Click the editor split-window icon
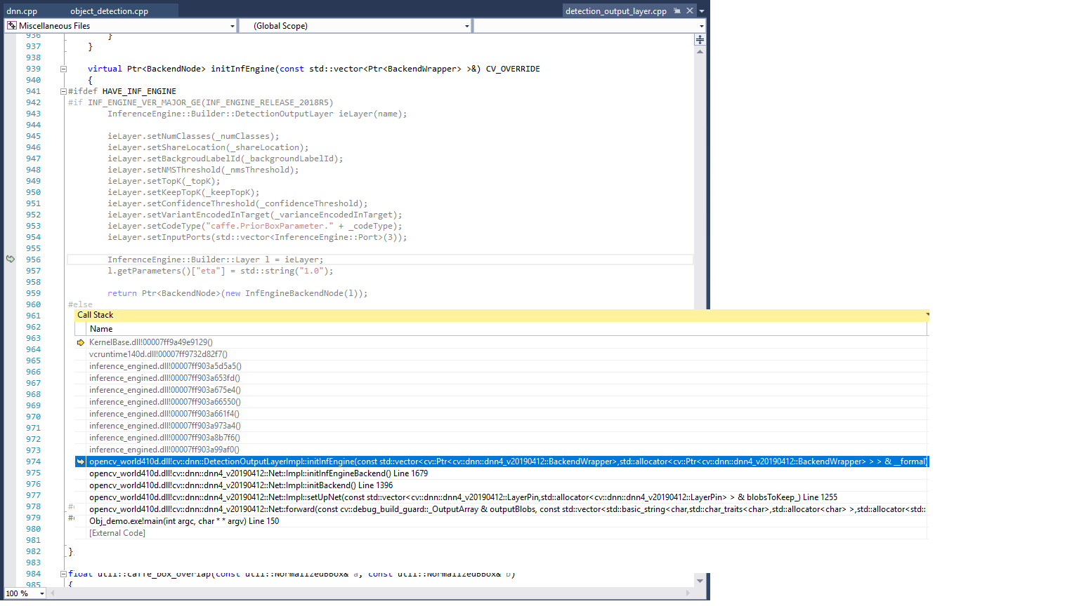This screenshot has height=606, width=1079. pyautogui.click(x=700, y=40)
